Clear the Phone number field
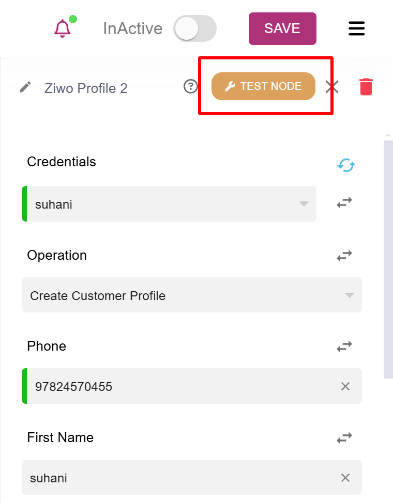The height and width of the screenshot is (503, 393). click(345, 386)
